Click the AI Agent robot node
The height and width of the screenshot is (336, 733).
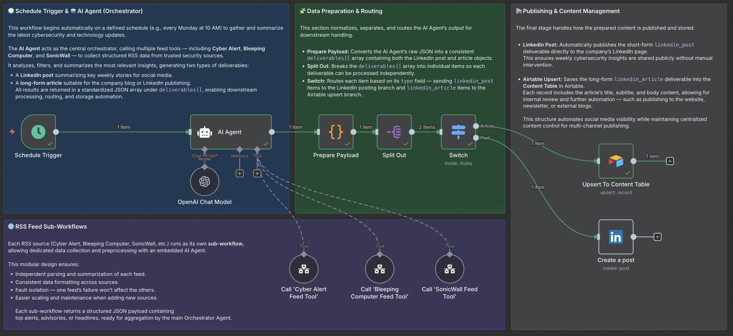231,132
